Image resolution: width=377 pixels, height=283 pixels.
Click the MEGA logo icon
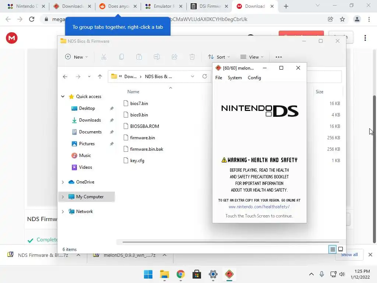coord(11,38)
